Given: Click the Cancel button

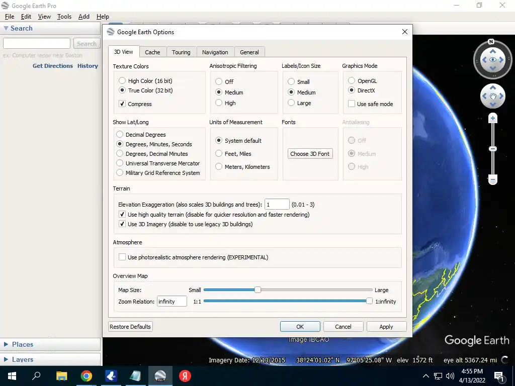Looking at the screenshot, I should (x=343, y=327).
